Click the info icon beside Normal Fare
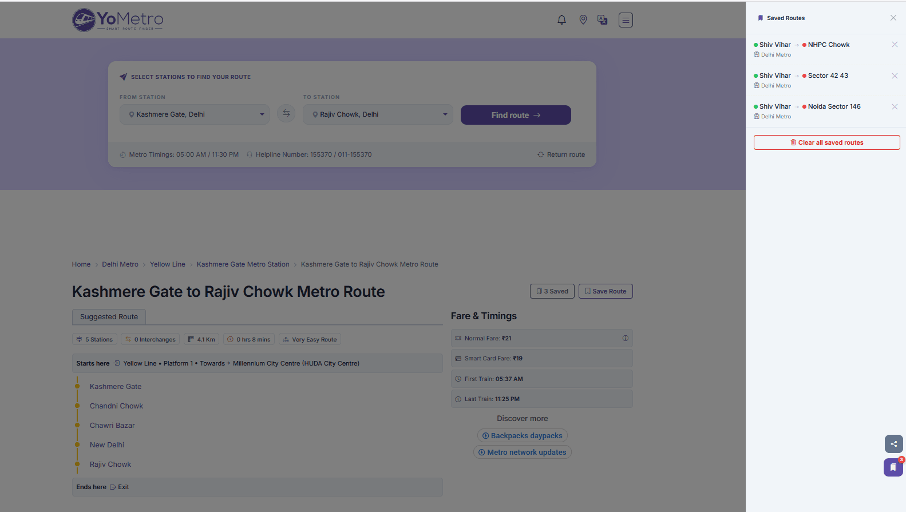 point(625,338)
